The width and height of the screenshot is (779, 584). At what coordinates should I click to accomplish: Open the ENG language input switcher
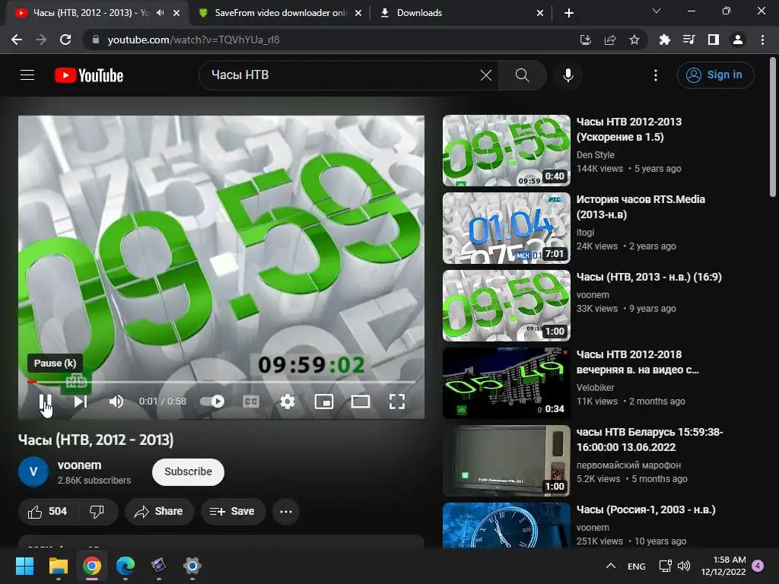pyautogui.click(x=637, y=566)
